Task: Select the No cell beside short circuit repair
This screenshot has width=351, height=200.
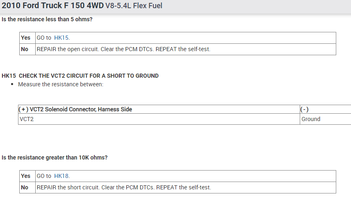Action: click(25, 187)
